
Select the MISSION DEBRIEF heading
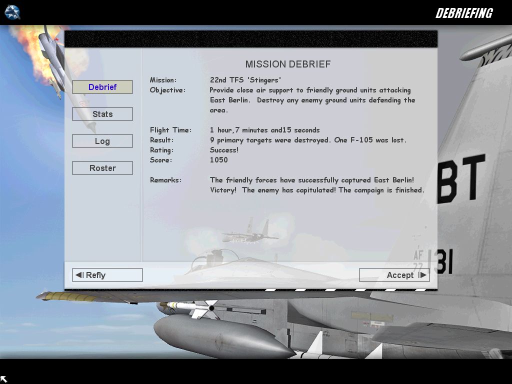tap(288, 64)
